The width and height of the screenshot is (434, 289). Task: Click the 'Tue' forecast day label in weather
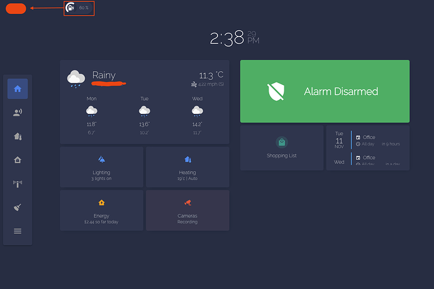point(145,99)
